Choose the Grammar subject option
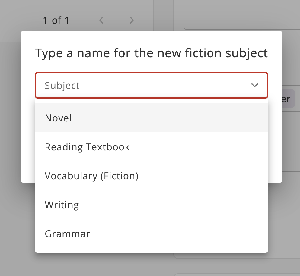The height and width of the screenshot is (276, 300). pyautogui.click(x=67, y=234)
